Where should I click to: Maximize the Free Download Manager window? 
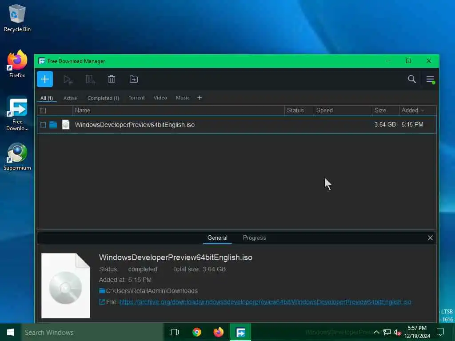[408, 61]
